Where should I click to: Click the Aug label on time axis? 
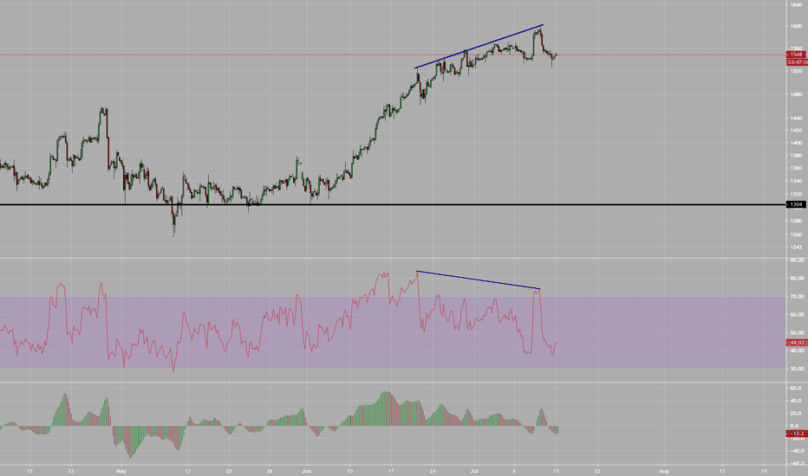tap(664, 471)
